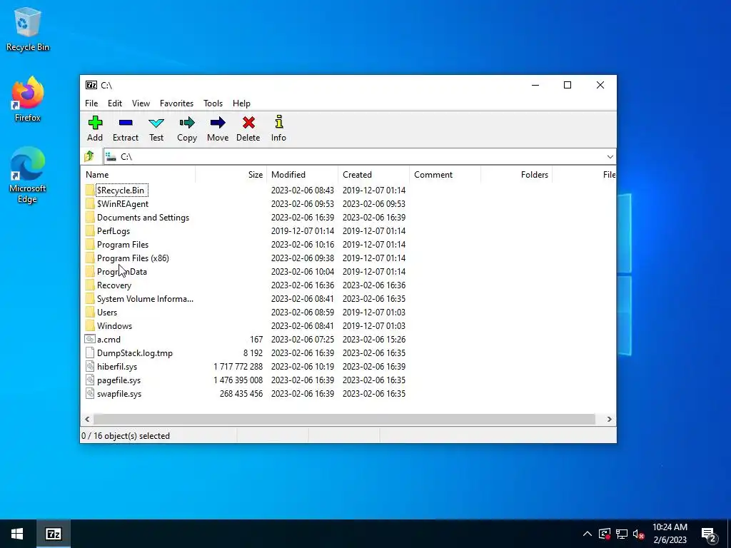731x548 pixels.
Task: Select the a.cmd file icon
Action: (x=90, y=339)
